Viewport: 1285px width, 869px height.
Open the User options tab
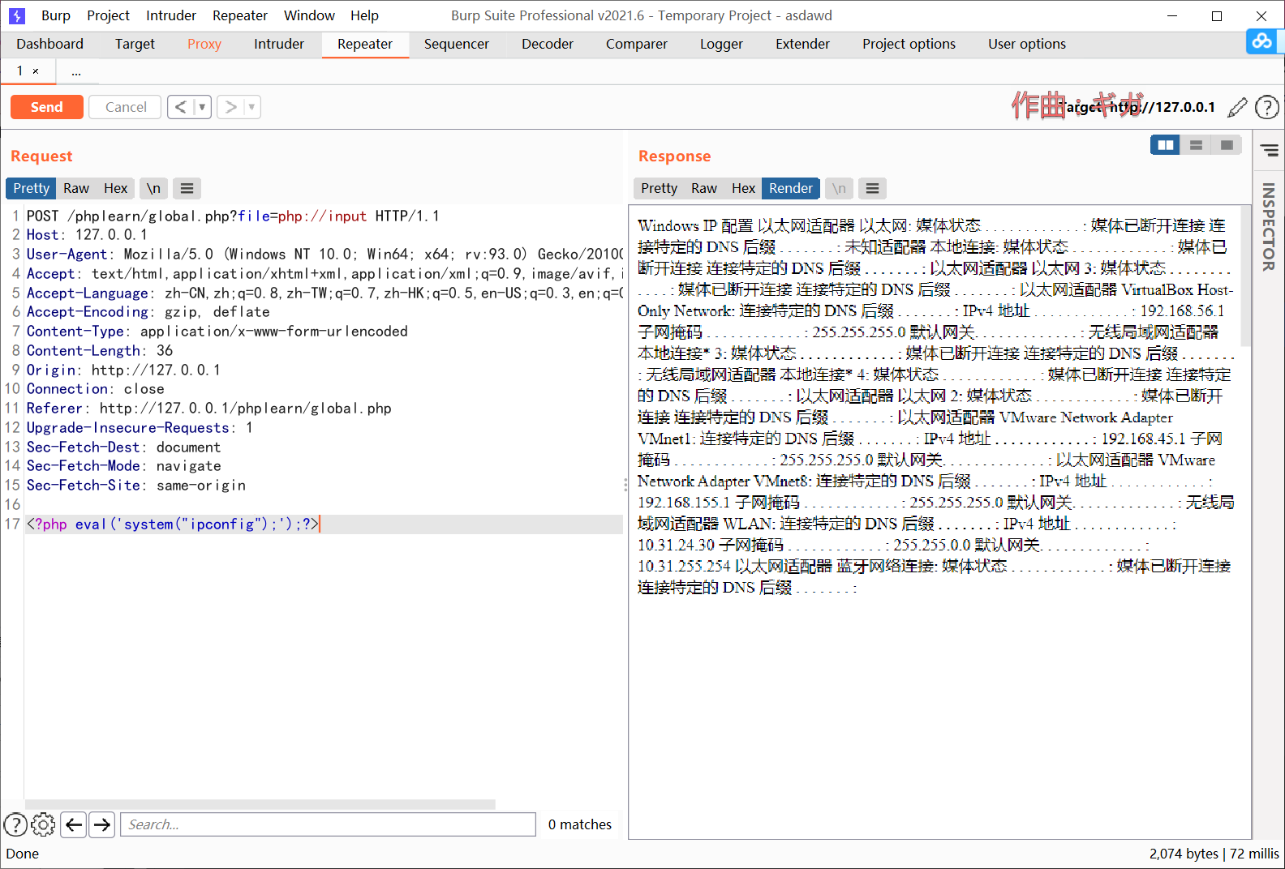1027,44
